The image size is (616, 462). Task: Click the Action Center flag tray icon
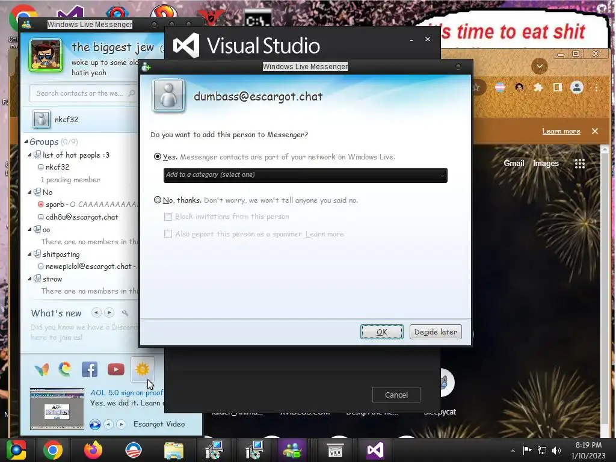(x=527, y=450)
